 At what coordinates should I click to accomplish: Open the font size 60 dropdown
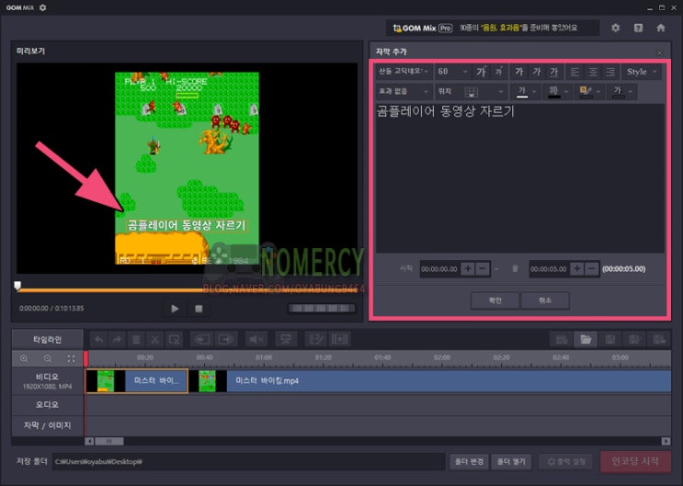453,72
